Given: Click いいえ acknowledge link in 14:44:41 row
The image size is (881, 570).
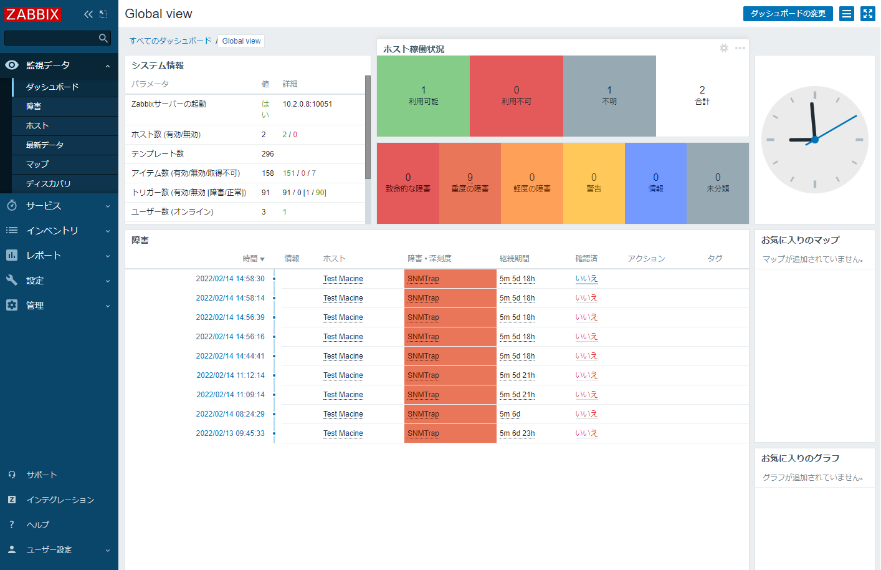Looking at the screenshot, I should pos(586,356).
